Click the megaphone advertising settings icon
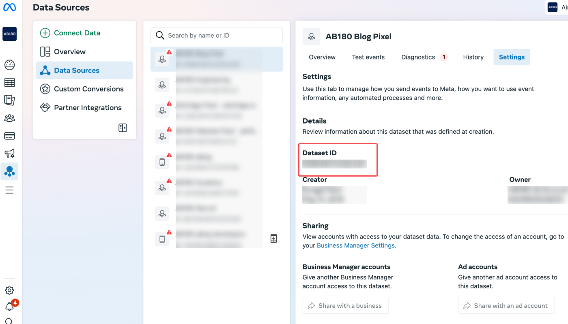Viewport: 568px width, 324px height. click(9, 153)
